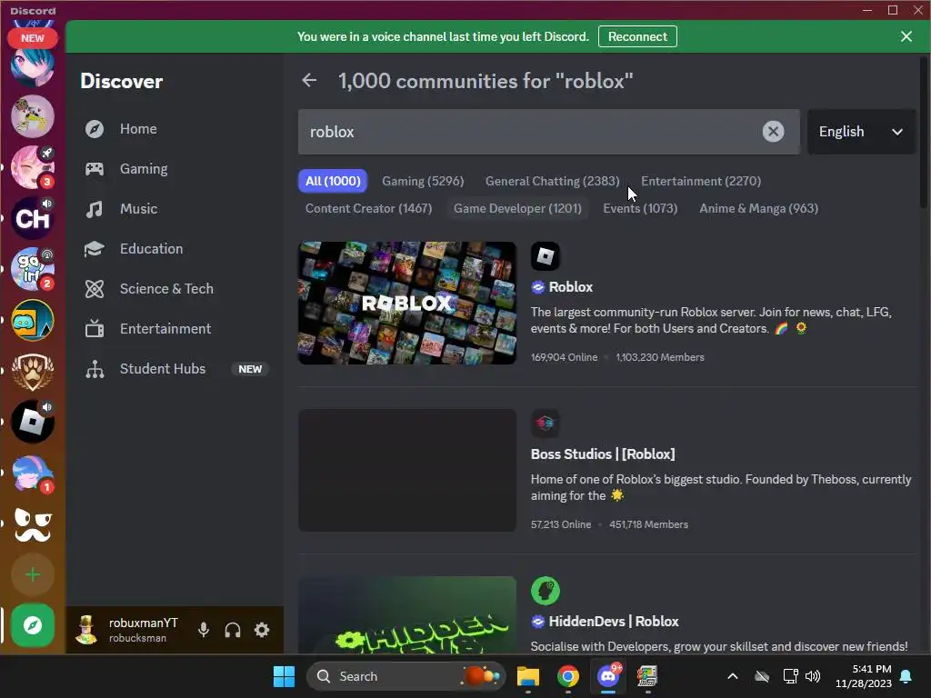Open the mustache face server icon
Screen dimensions: 931x698
click(x=33, y=524)
